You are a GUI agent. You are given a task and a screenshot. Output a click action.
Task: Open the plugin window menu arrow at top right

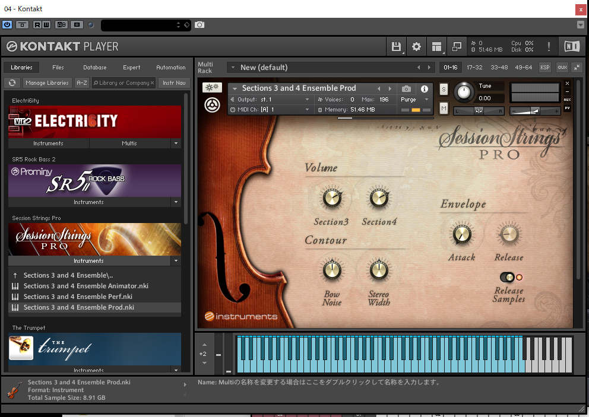coord(580,25)
